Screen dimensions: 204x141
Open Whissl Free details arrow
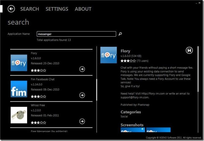(82, 121)
